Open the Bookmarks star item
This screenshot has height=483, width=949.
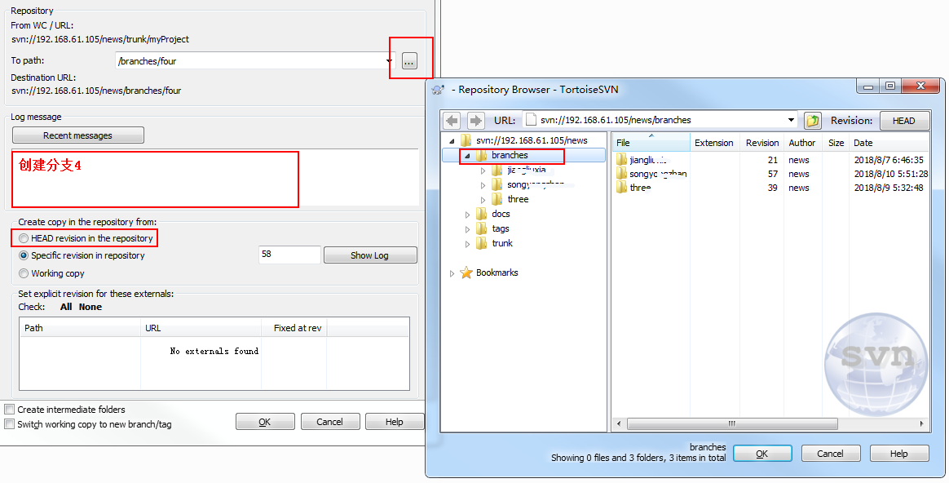466,273
